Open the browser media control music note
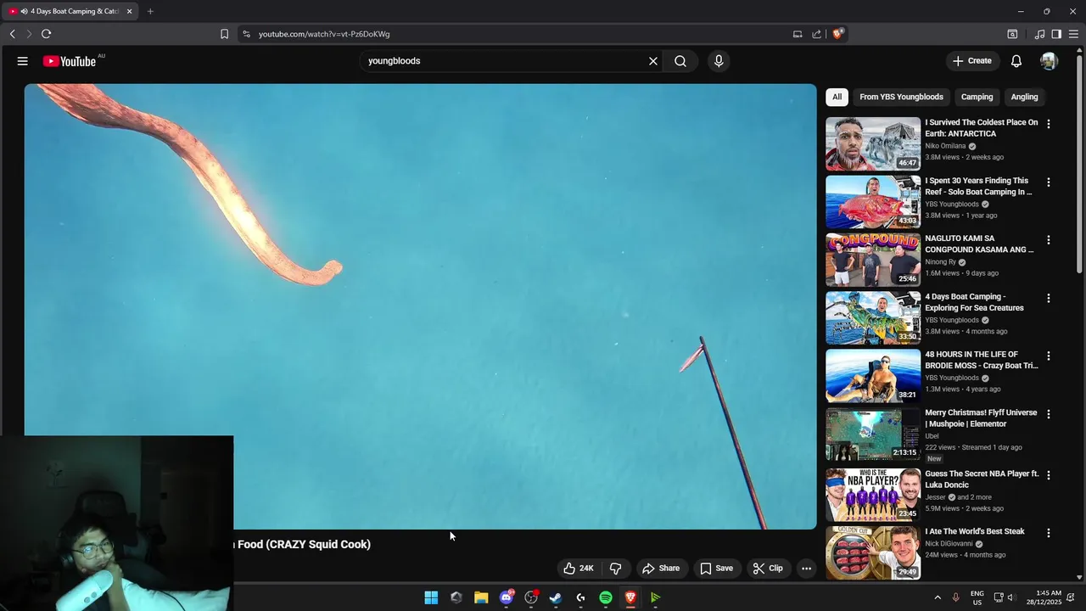Viewport: 1086px width, 611px height. point(1039,34)
